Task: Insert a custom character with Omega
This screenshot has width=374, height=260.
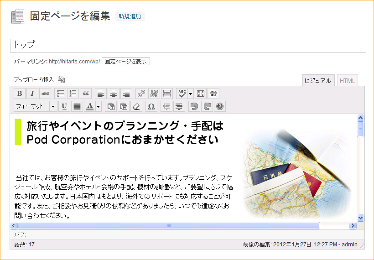Action: pos(151,106)
